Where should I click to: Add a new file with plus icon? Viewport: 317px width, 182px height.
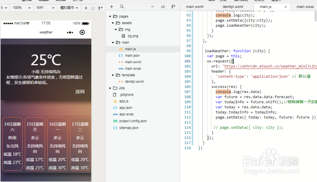[x=111, y=7]
